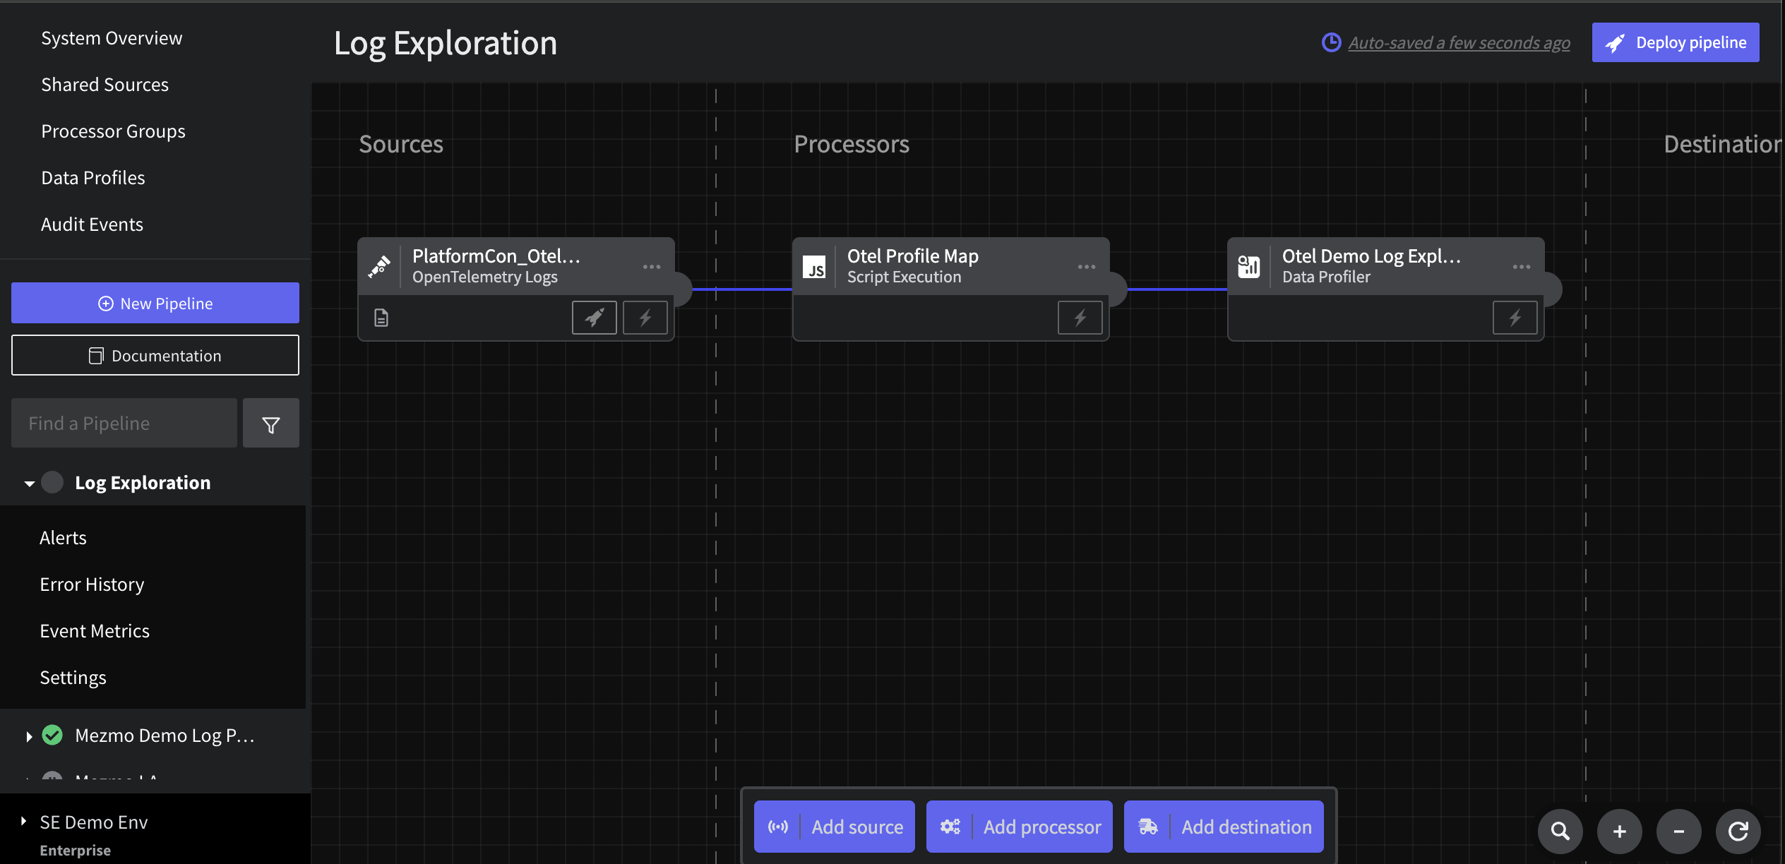Click the Add processor button
The width and height of the screenshot is (1785, 864).
tap(1019, 827)
